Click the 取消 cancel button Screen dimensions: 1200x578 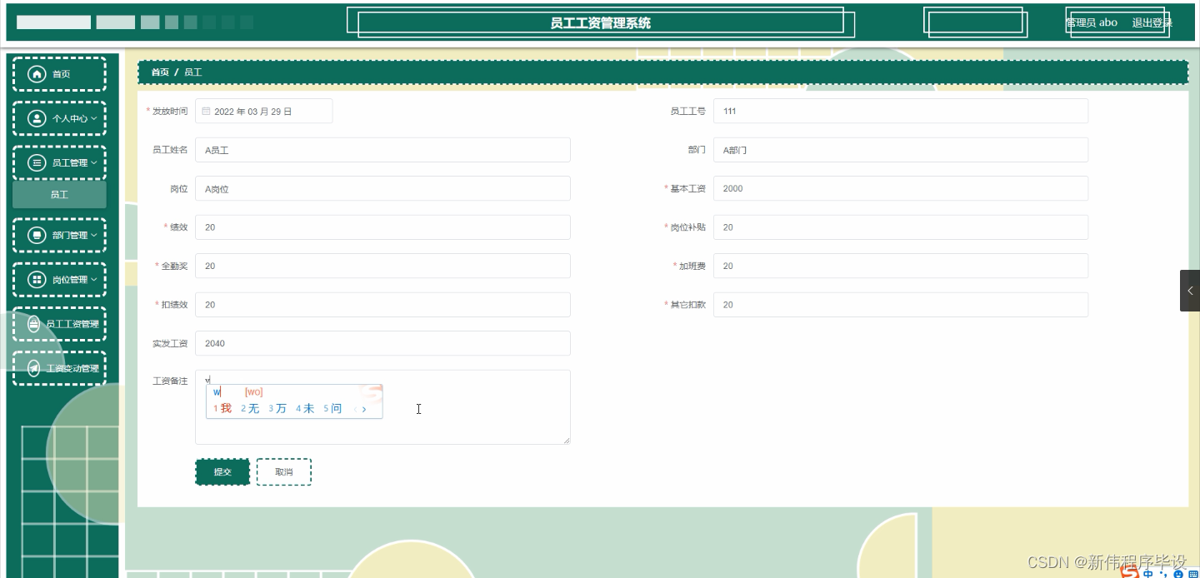tap(284, 471)
